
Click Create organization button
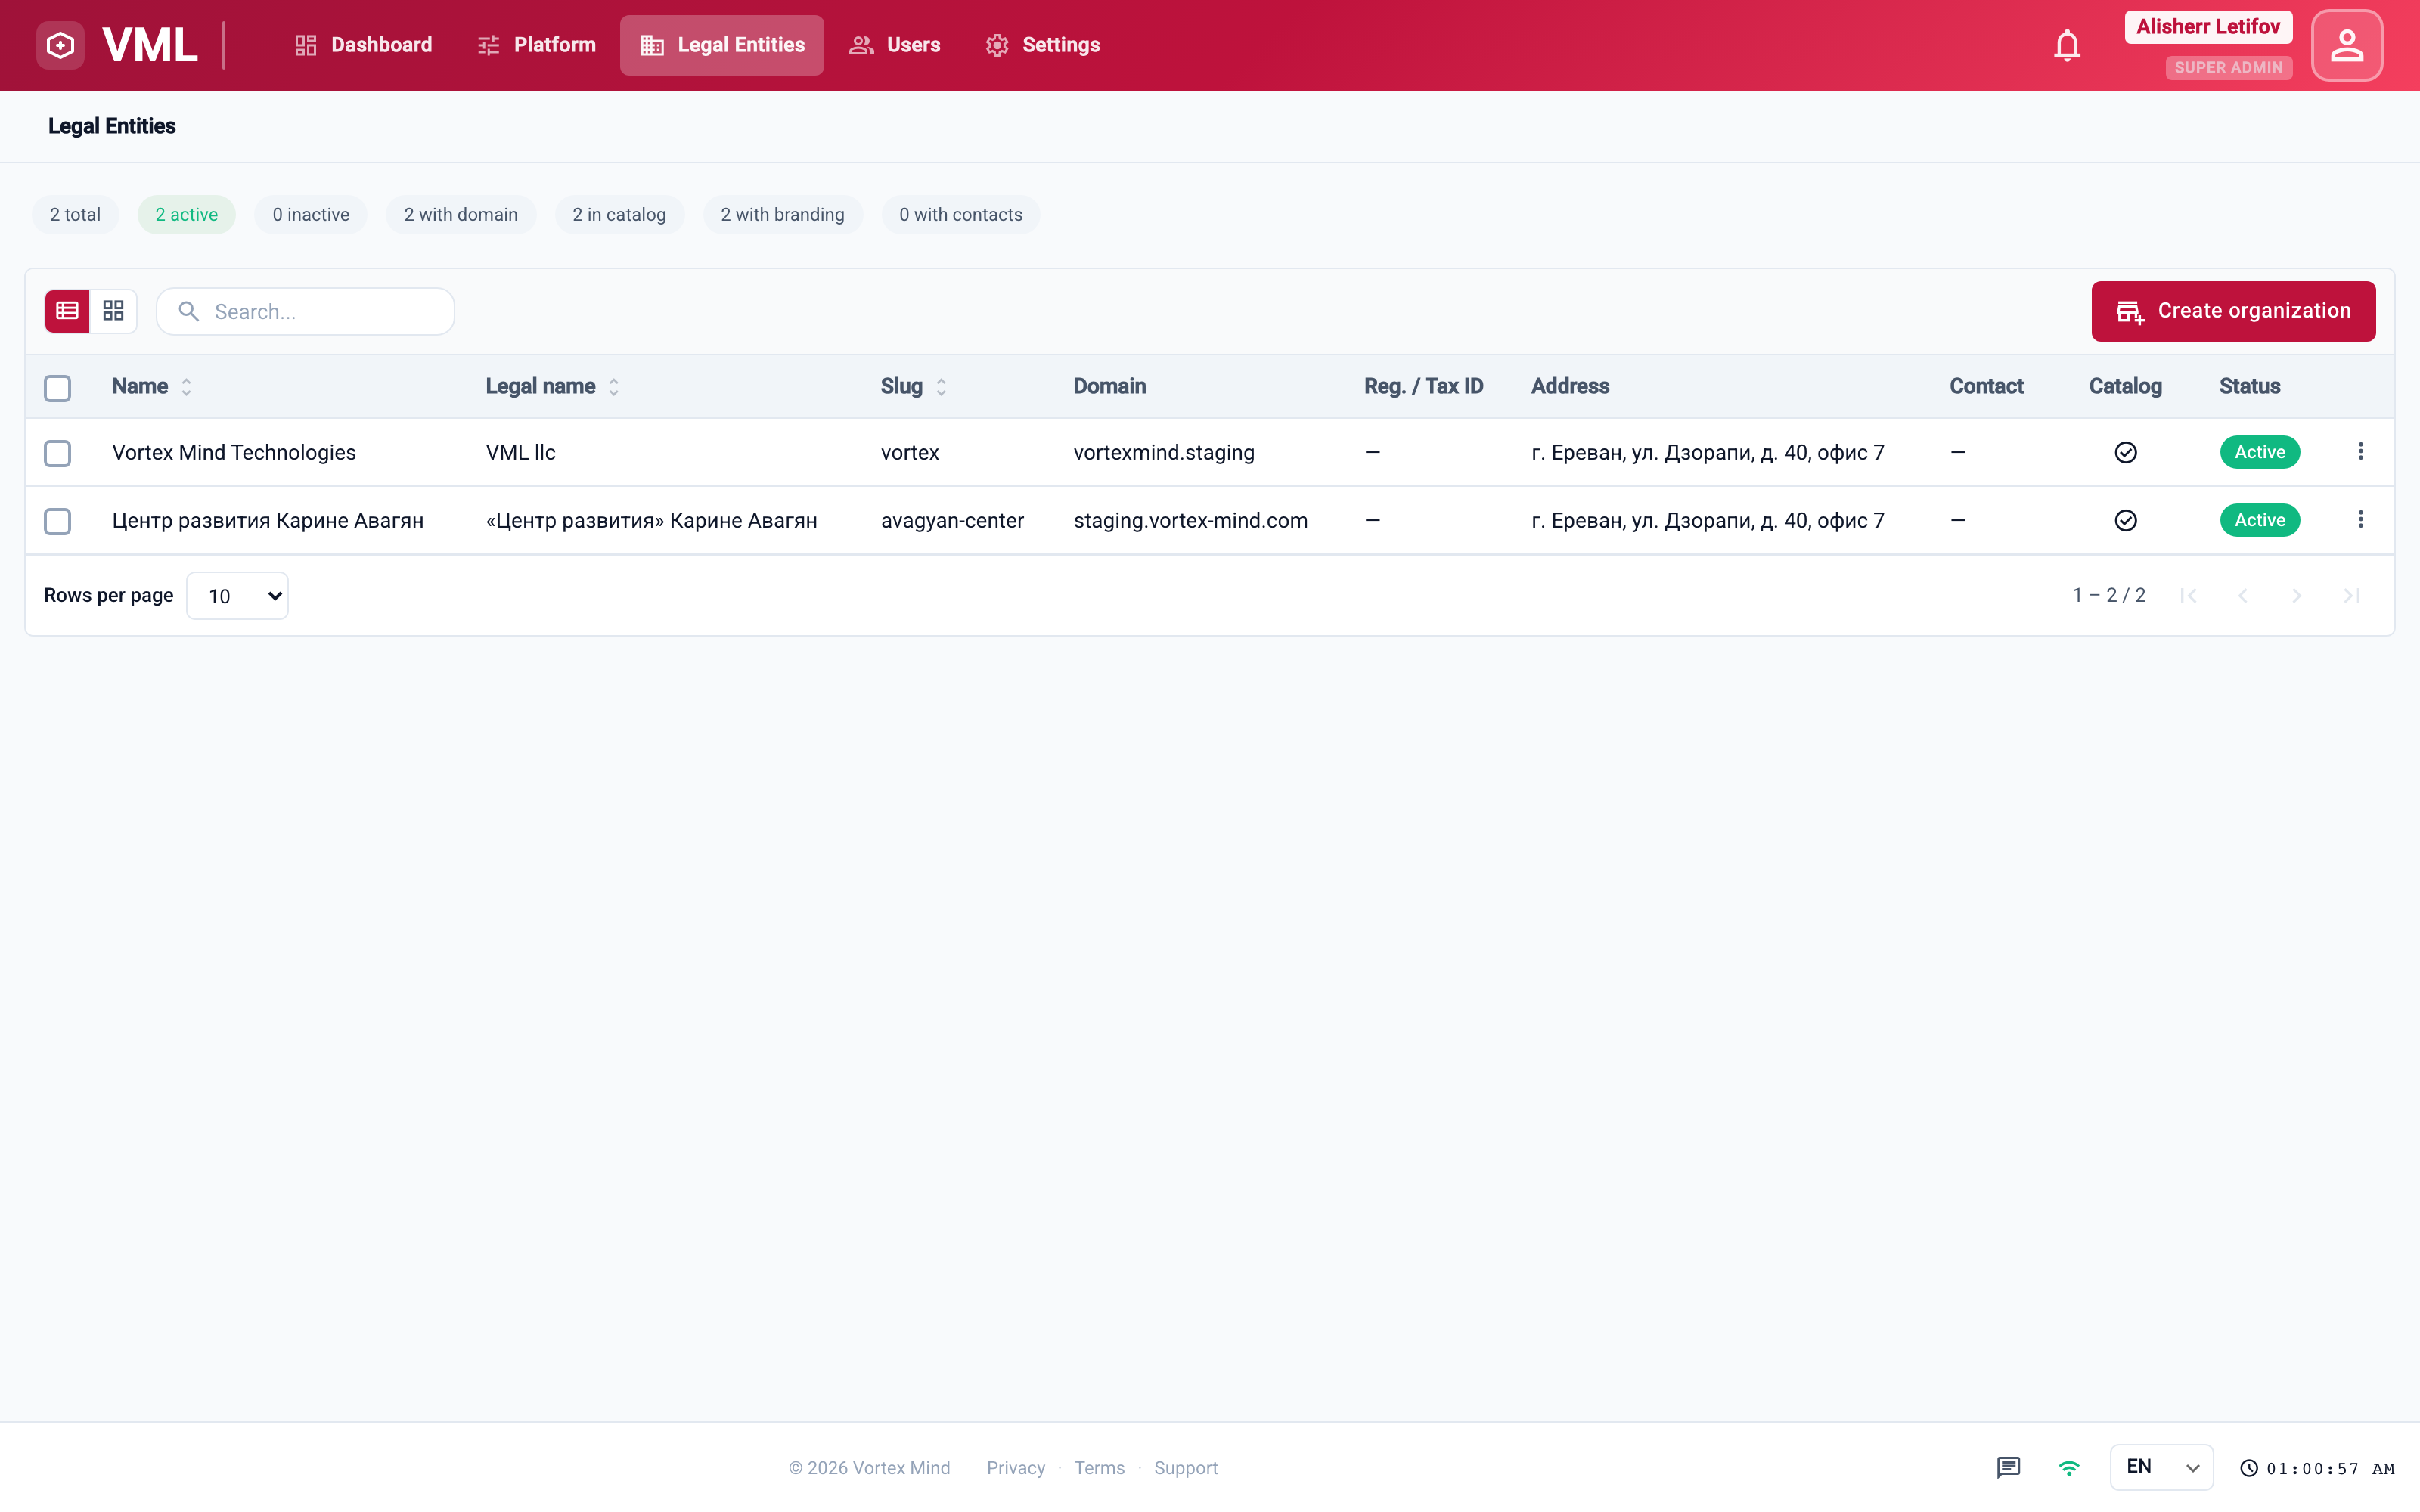(2232, 311)
